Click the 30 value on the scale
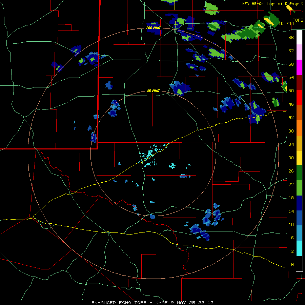Image resolution: width=305 pixels, height=305 pixels. 291,158
